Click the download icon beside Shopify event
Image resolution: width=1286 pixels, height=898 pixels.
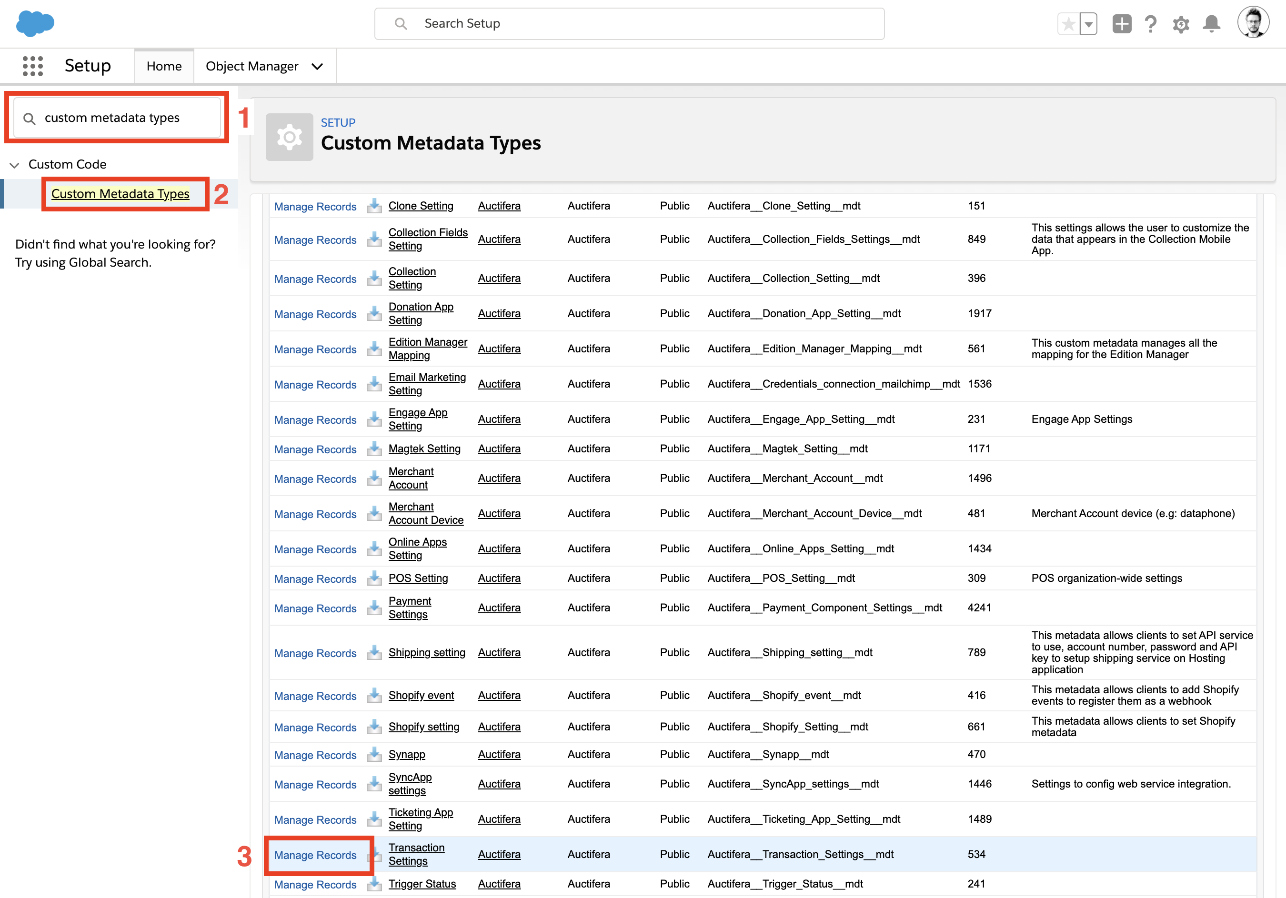click(x=374, y=695)
